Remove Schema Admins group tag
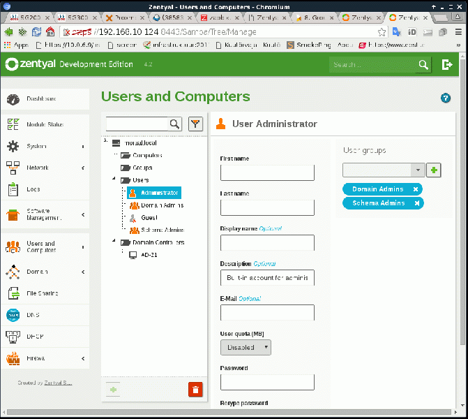The image size is (468, 419). pos(417,203)
